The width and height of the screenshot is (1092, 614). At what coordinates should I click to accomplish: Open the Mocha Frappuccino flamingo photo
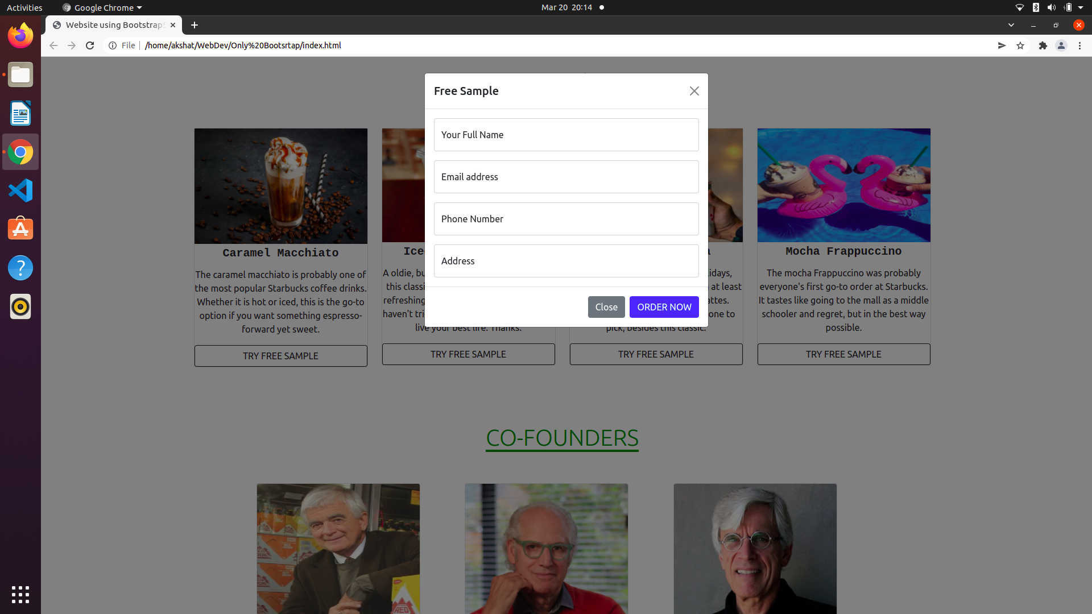843,185
